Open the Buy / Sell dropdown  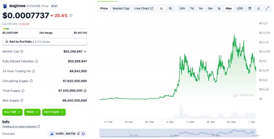pyautogui.click(x=12, y=112)
